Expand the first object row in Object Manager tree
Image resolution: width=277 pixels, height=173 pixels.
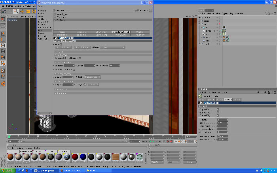point(199,18)
